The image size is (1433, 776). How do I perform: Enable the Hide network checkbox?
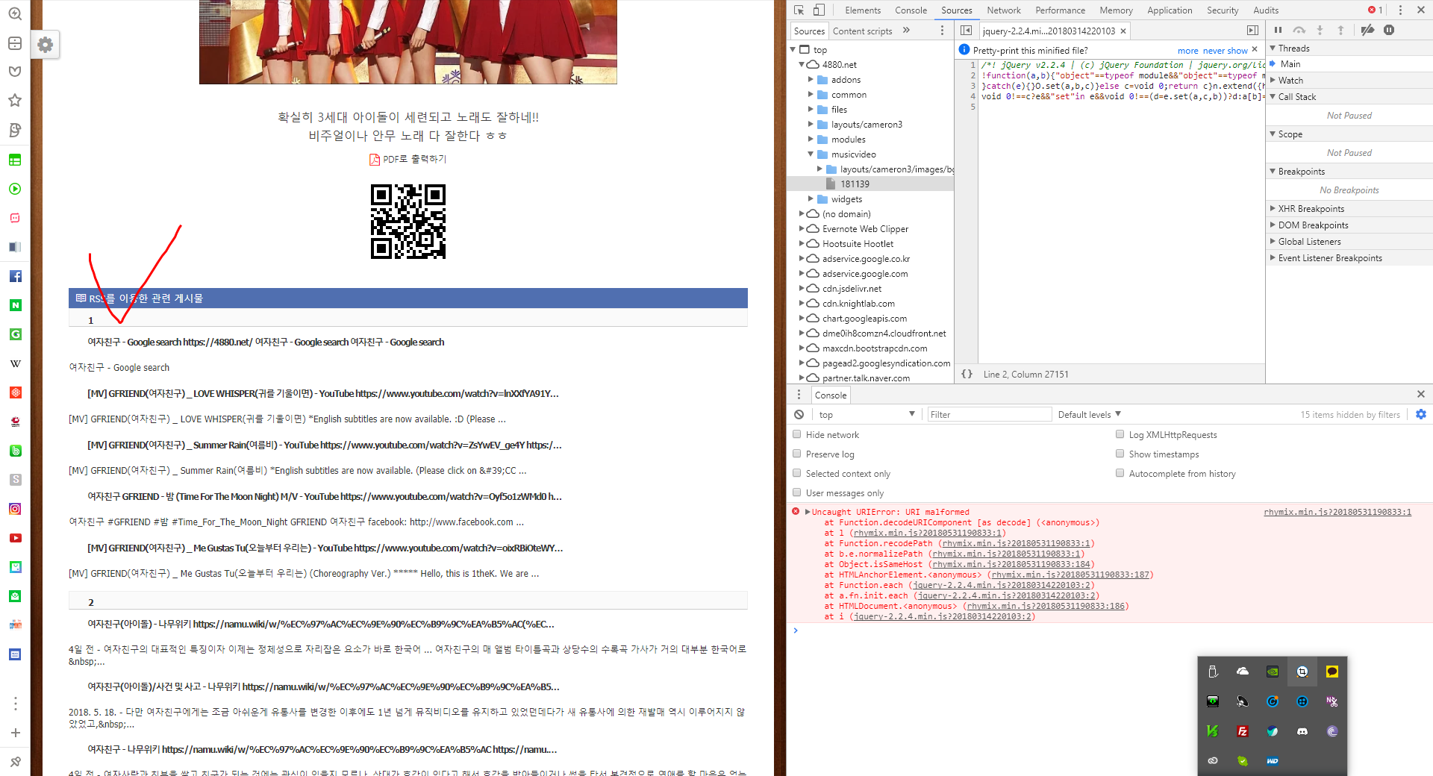click(797, 434)
